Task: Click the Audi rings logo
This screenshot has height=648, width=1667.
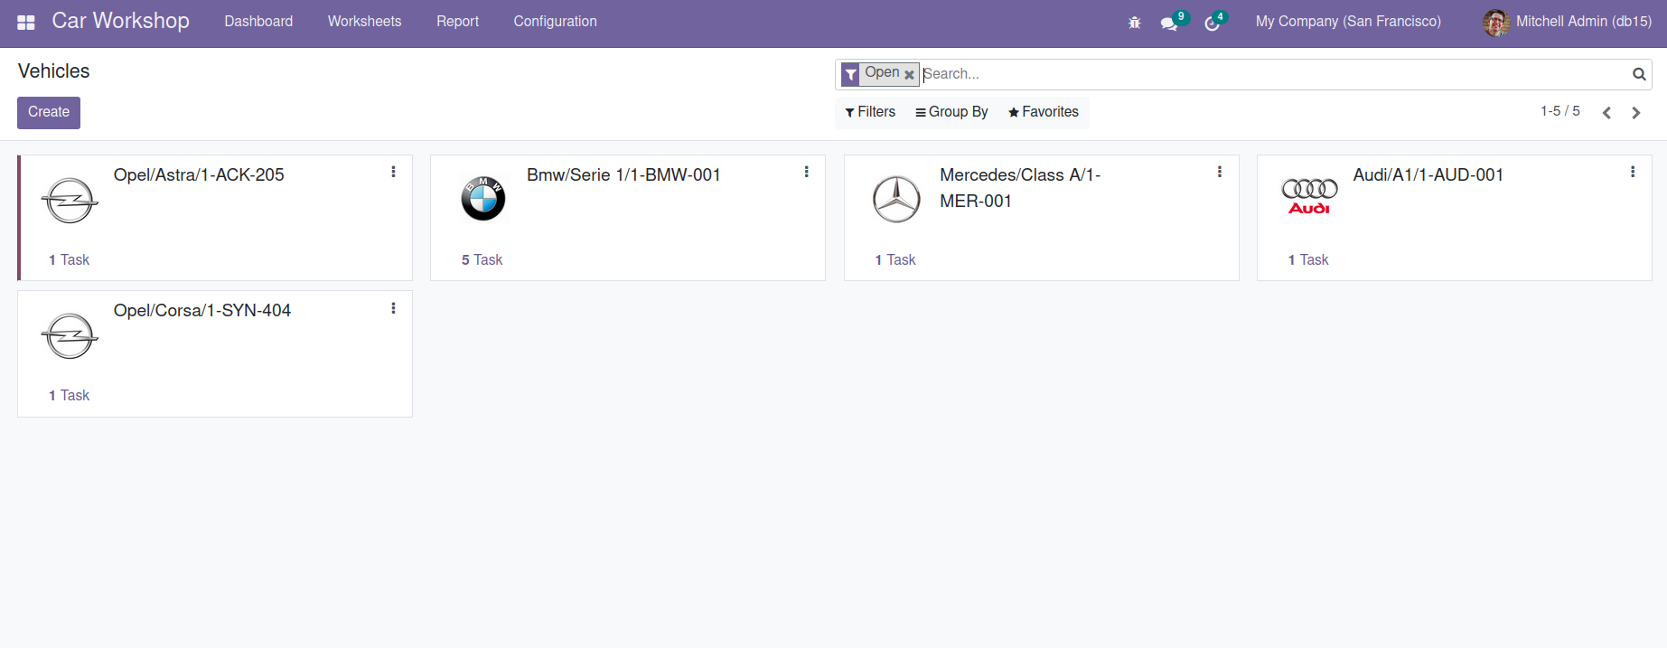Action: (x=1309, y=196)
